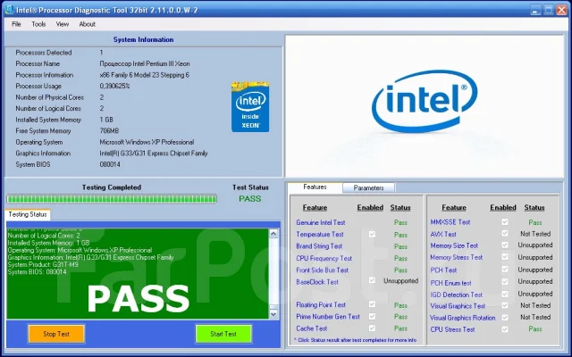Toggle IGD Detection Test enabled checkbox
Screen dimensions: 572x357
click(505, 294)
